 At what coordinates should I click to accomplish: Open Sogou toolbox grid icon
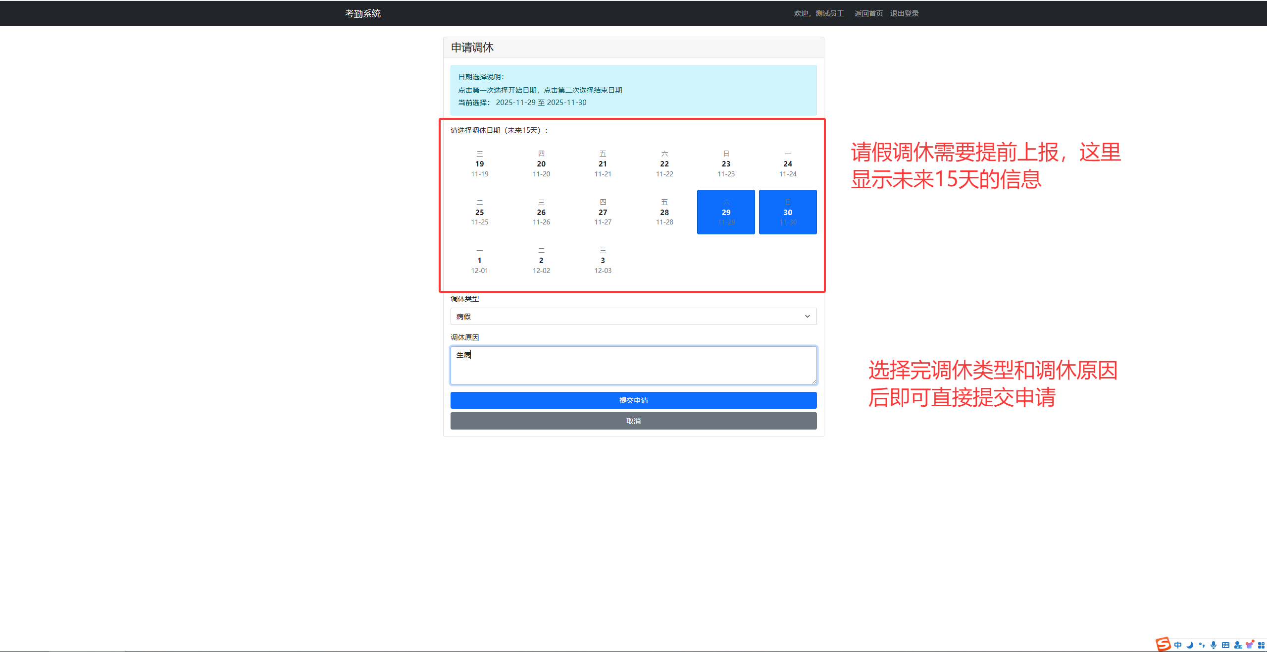pyautogui.click(x=1261, y=645)
